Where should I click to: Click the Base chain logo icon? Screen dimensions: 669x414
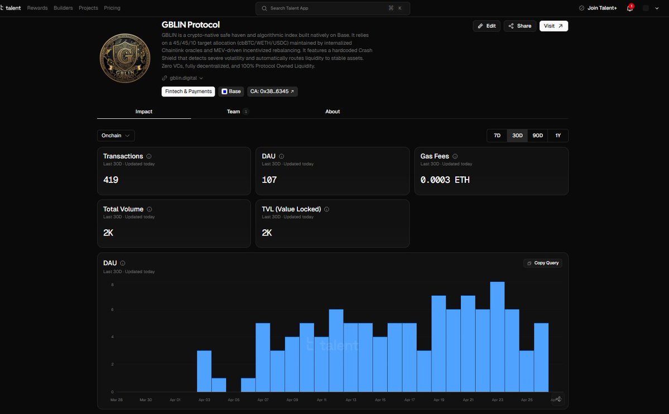[x=224, y=92]
